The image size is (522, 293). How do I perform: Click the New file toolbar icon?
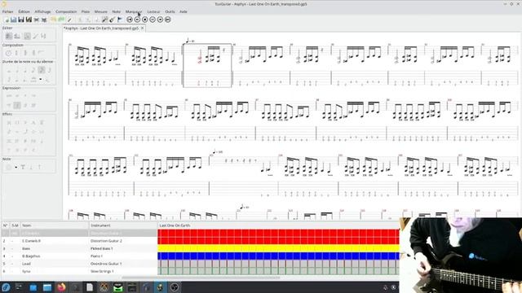point(7,20)
